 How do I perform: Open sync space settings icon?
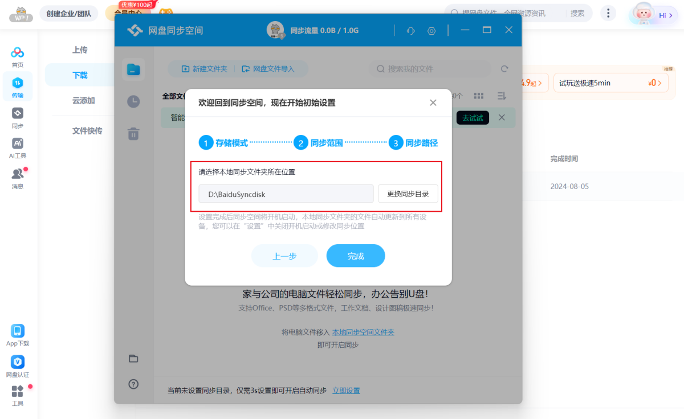(x=431, y=31)
